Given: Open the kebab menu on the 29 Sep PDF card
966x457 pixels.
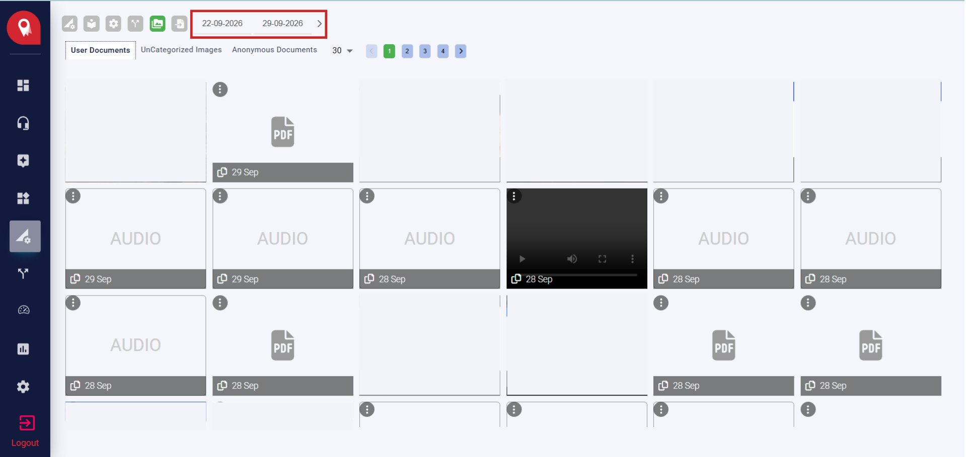Looking at the screenshot, I should pos(220,89).
